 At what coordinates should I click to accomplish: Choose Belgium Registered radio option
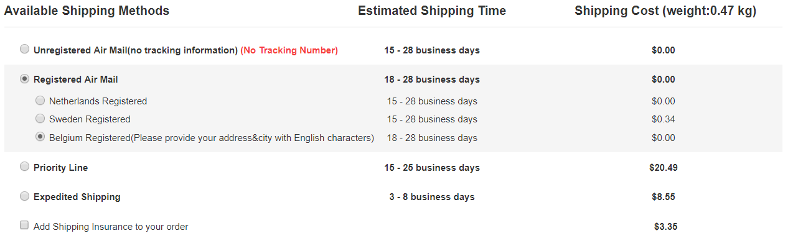click(40, 137)
